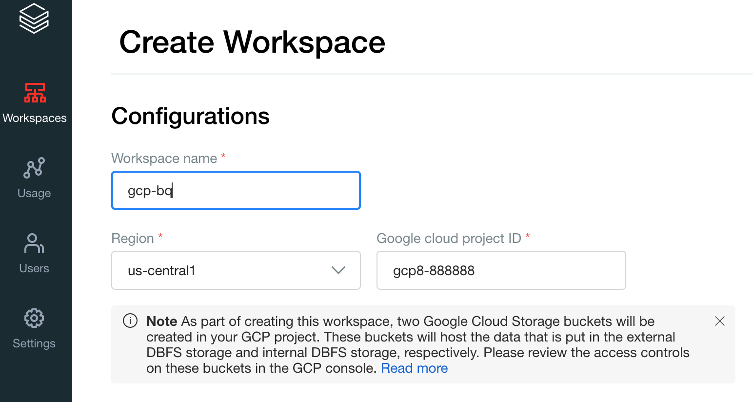Click the Workspace name field label

coord(164,159)
